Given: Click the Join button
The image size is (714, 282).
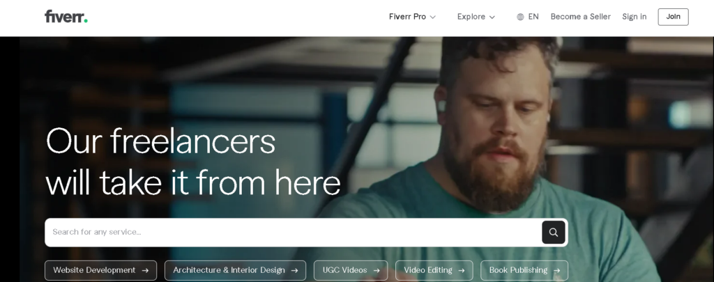Looking at the screenshot, I should point(673,17).
